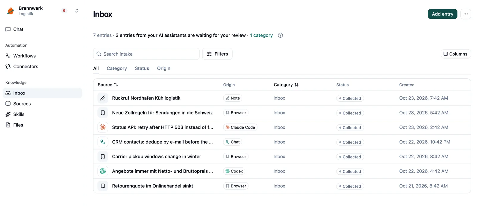Click the Note origin tag
Viewport: 479px width, 206px height.
[233, 98]
